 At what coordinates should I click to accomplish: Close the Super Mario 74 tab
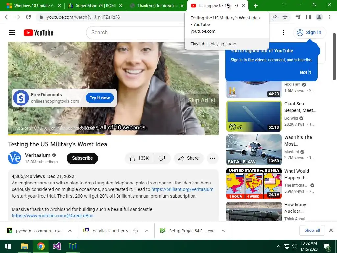pos(121,6)
